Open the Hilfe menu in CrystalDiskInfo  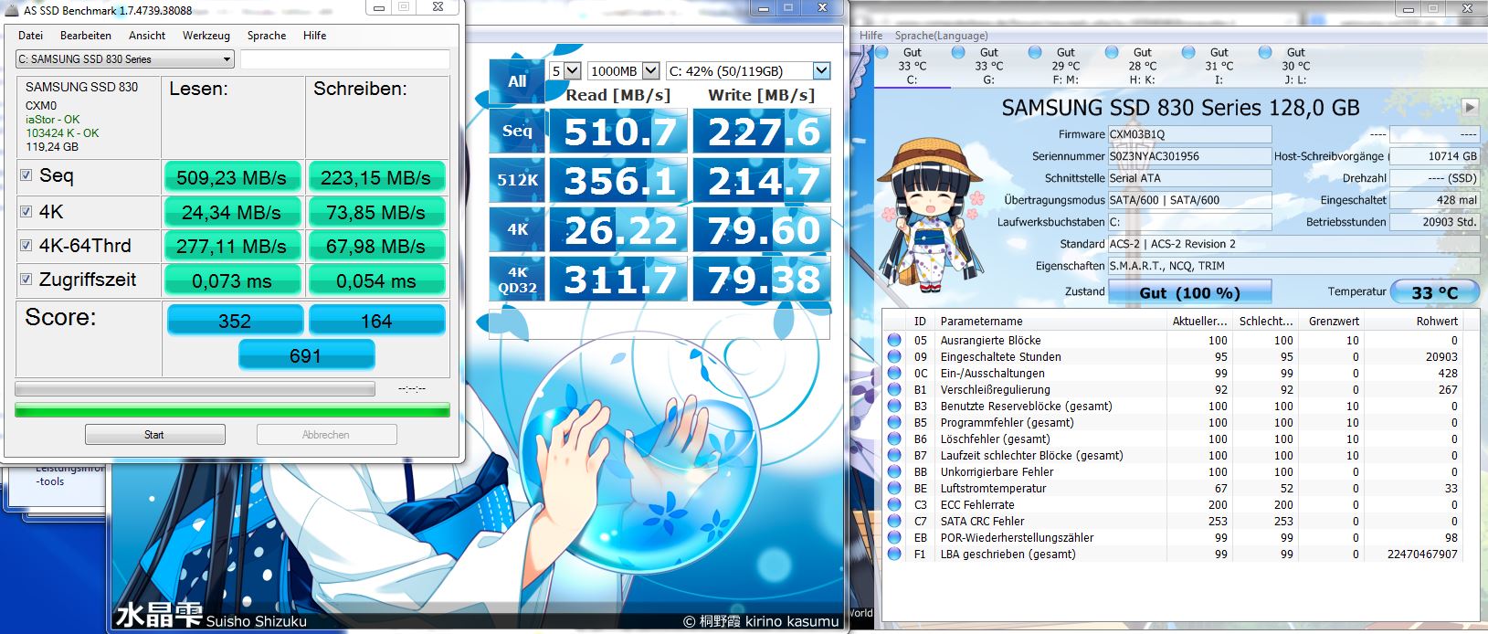871,36
